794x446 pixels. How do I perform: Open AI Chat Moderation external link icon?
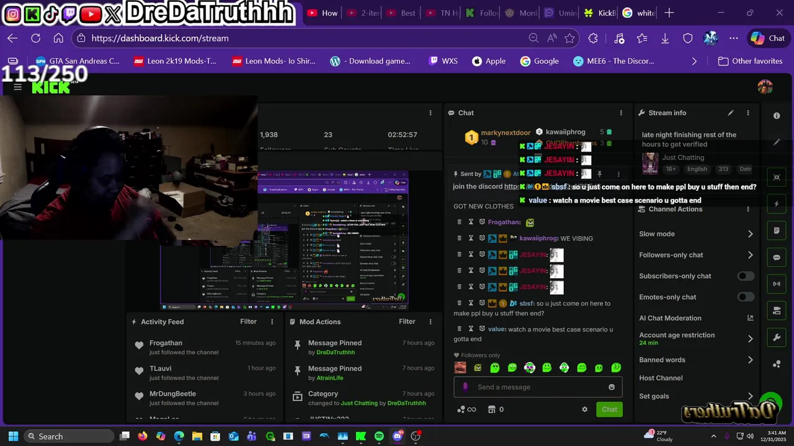[x=750, y=318]
